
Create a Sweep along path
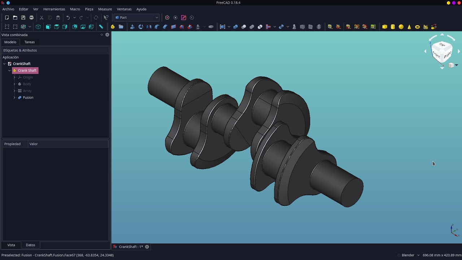190,27
